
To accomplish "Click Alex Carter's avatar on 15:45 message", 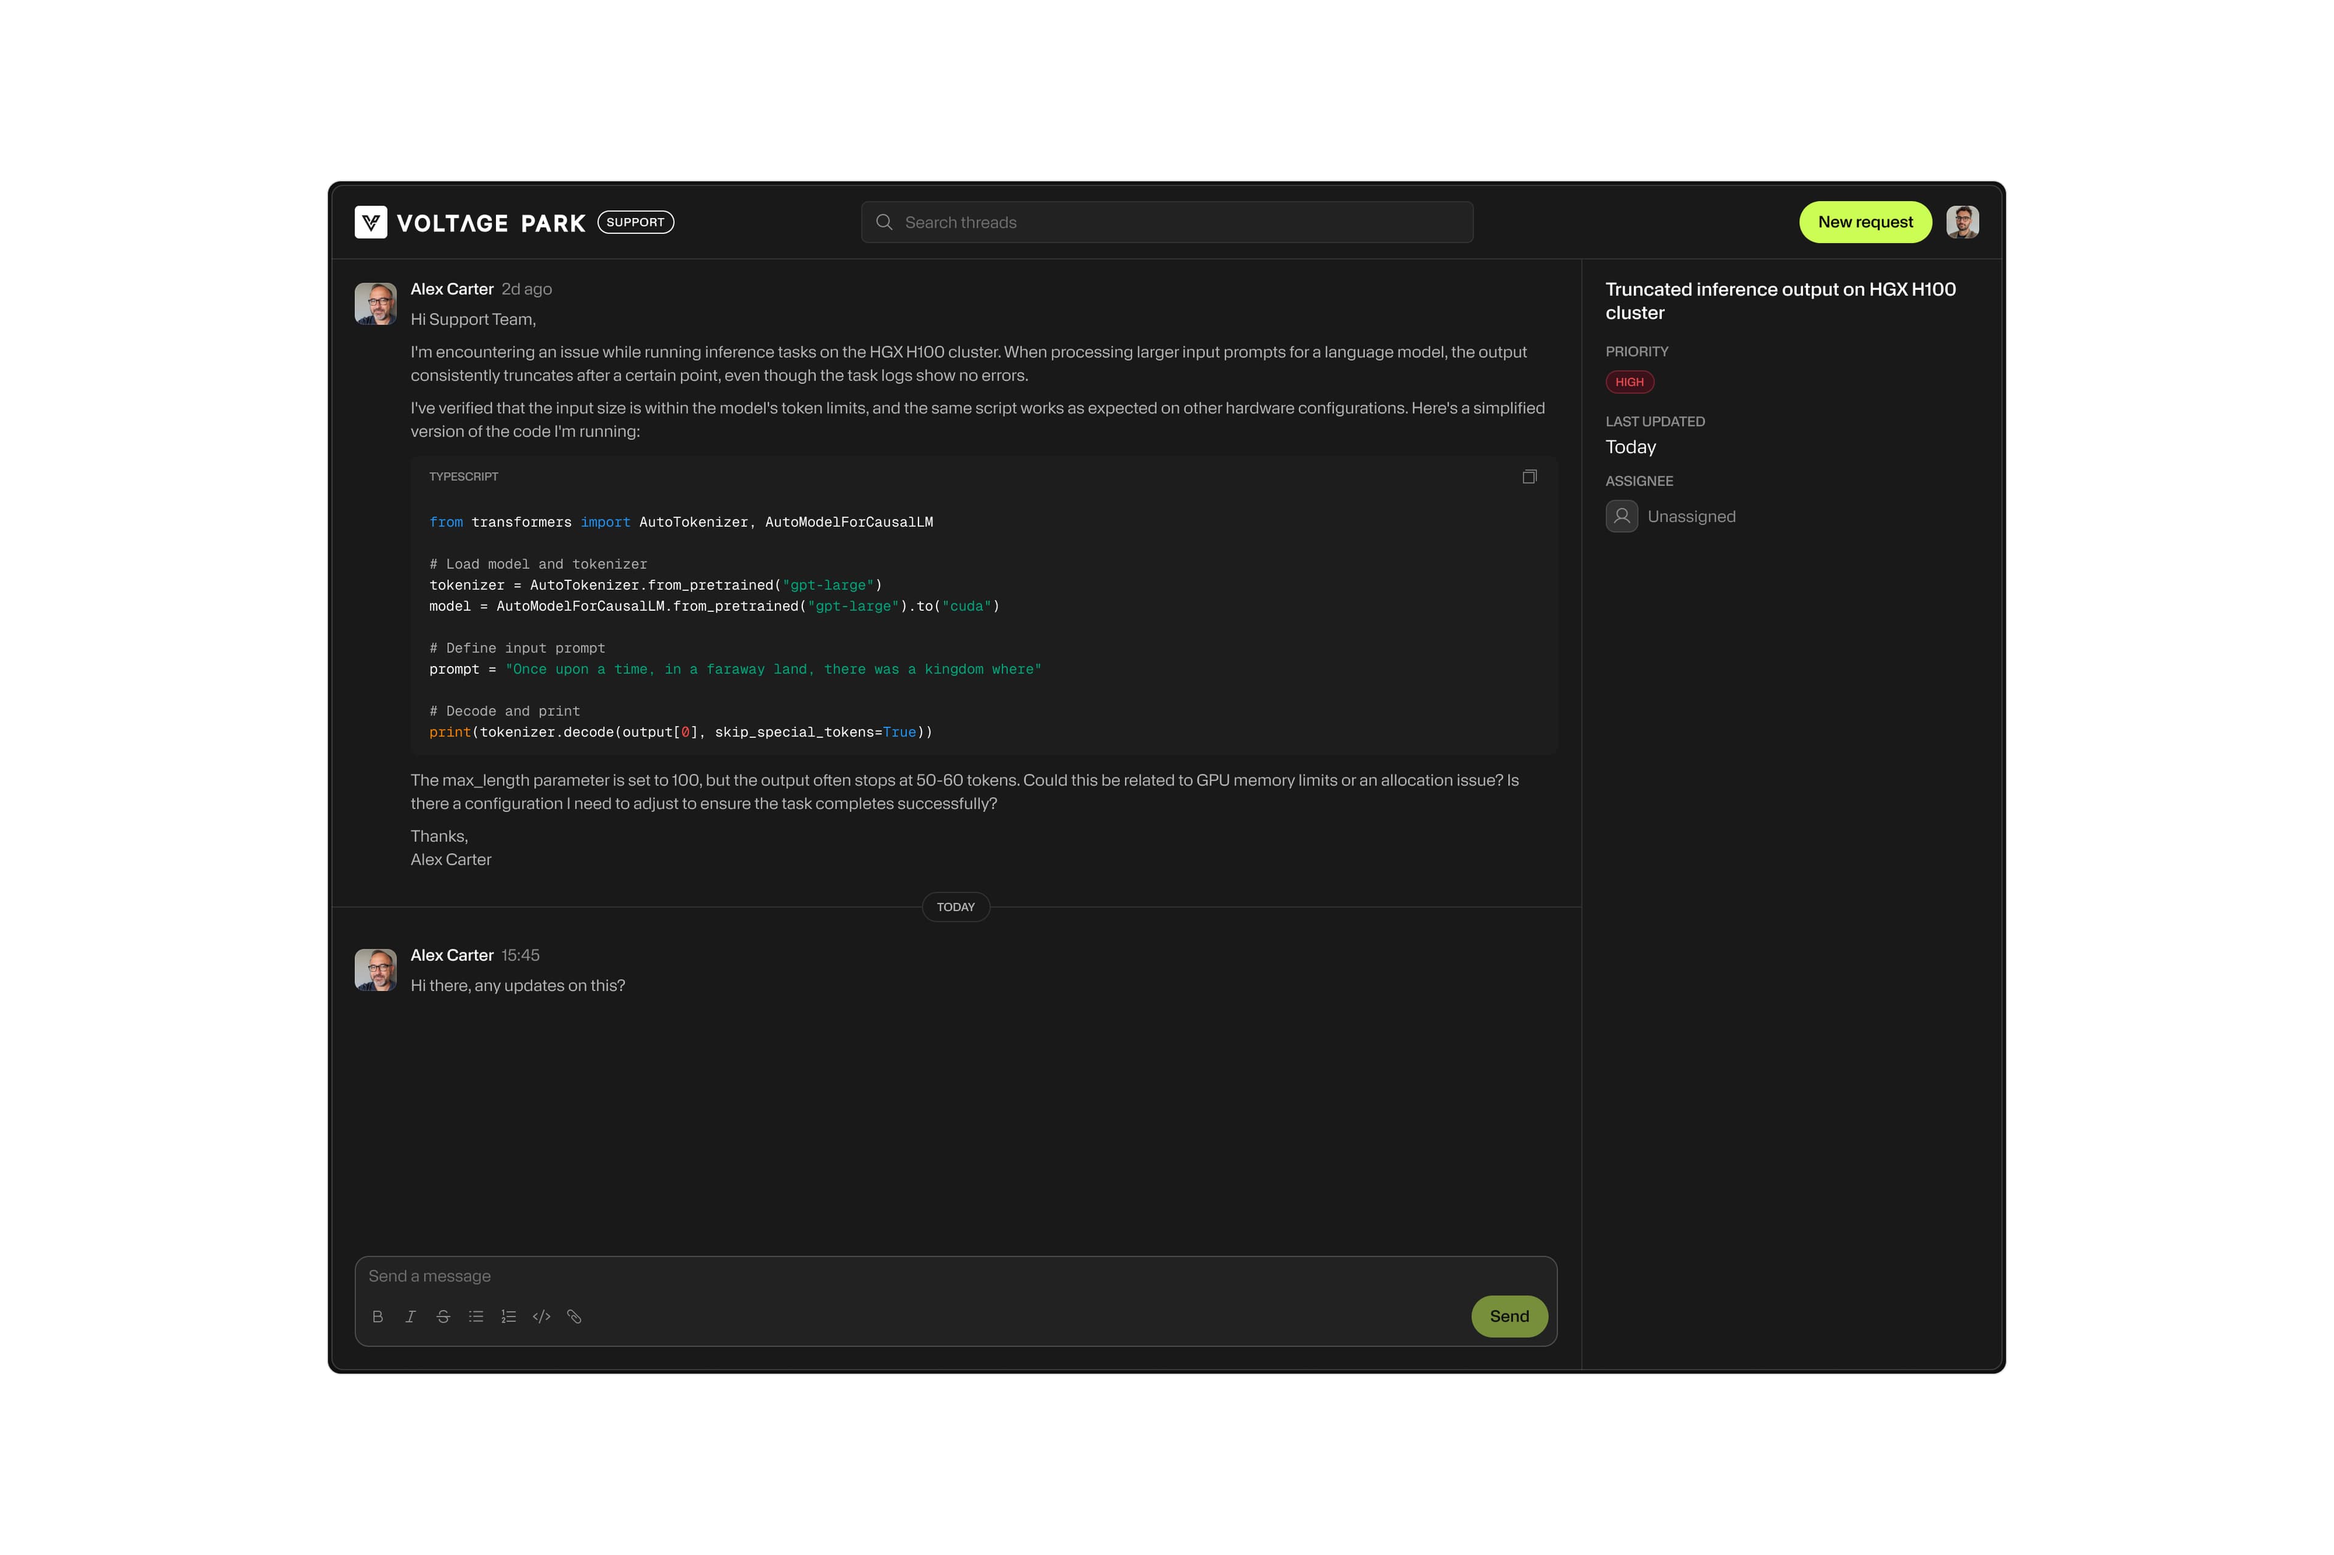I will [x=376, y=970].
